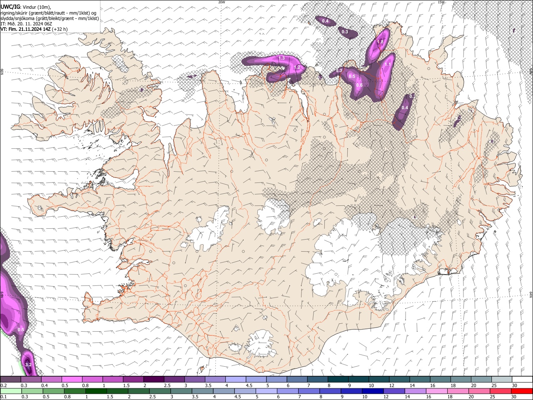Click the light violet swatch labeled 14 in lower legend
Image resolution: width=533 pixels, height=400 pixels.
[x=415, y=391]
